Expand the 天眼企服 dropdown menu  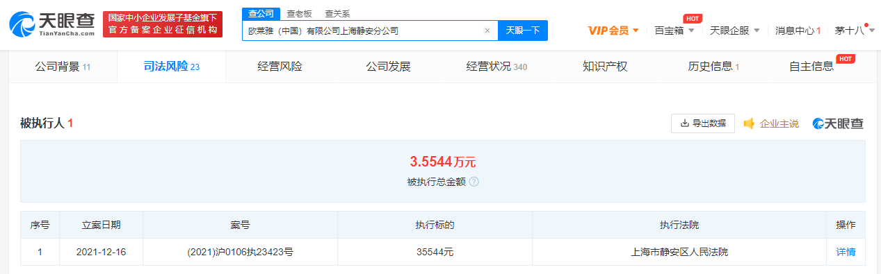[734, 31]
